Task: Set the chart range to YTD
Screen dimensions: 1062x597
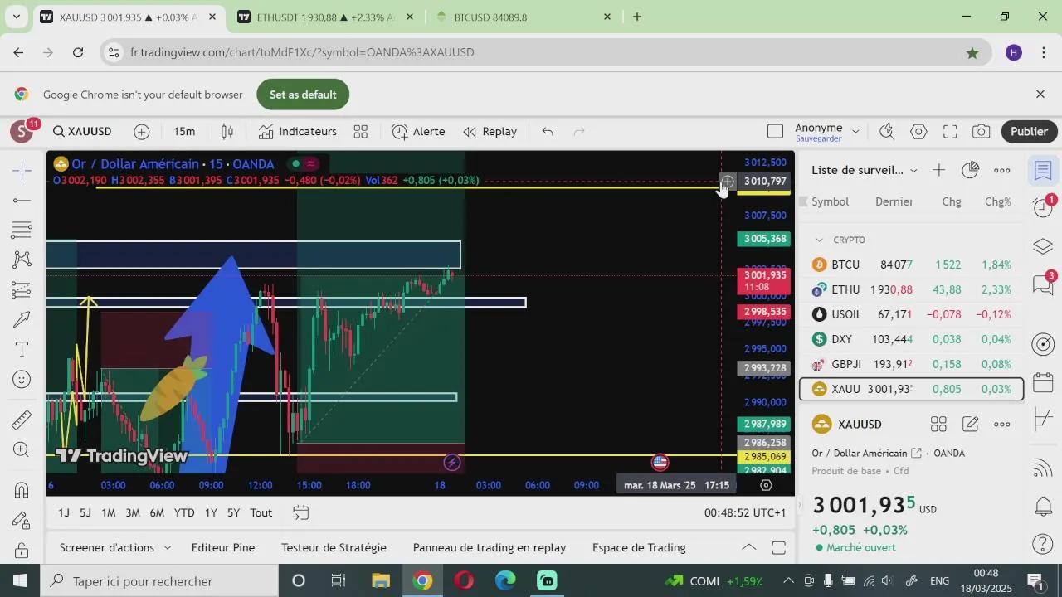Action: click(x=184, y=513)
